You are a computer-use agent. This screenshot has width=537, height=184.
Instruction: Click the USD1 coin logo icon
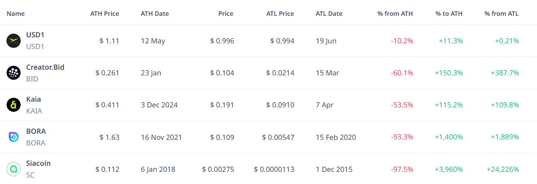coord(13,41)
